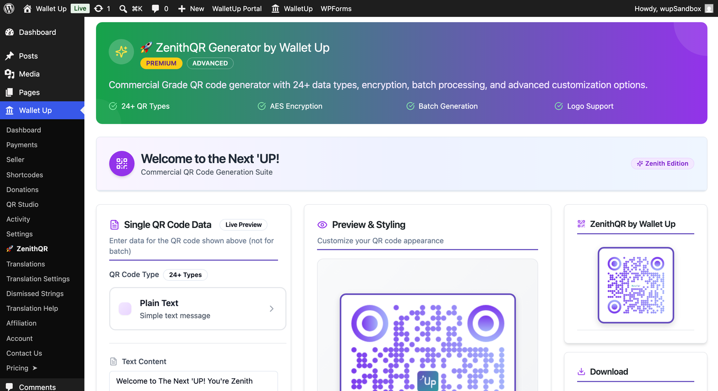The image size is (718, 391).
Task: Open the Translation Help page
Action: 32,308
